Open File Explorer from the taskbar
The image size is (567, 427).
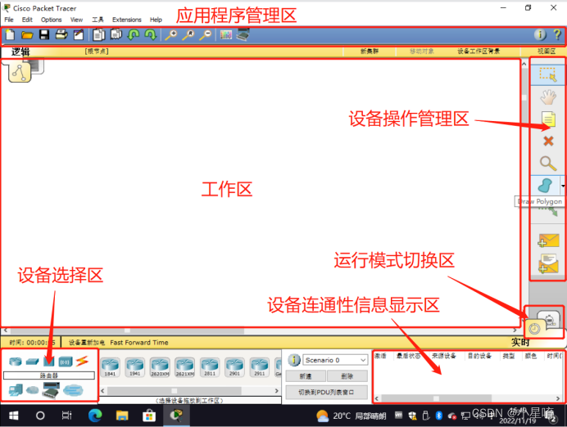[122, 416]
